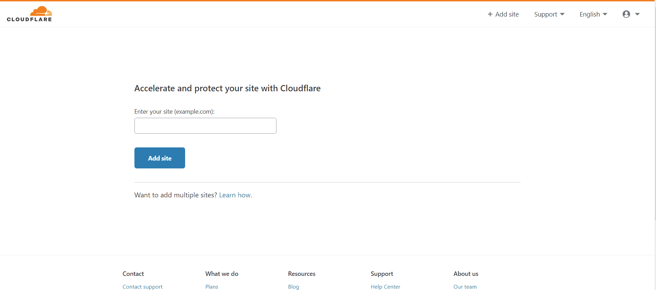Click the About us footer heading
656x290 pixels.
click(x=466, y=274)
